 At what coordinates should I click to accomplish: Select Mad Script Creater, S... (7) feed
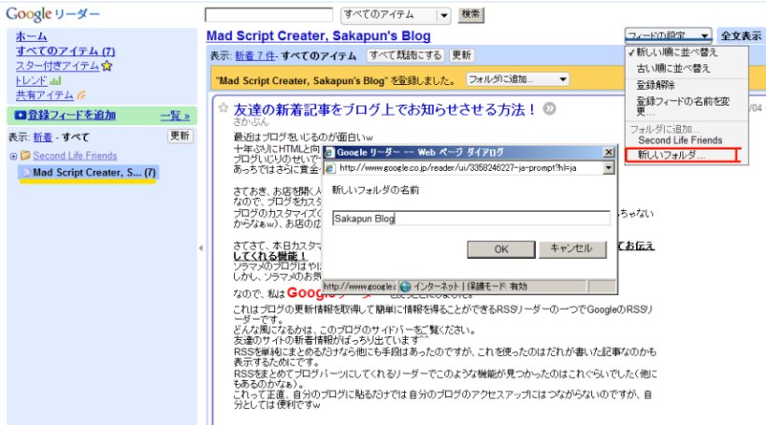[x=89, y=172]
